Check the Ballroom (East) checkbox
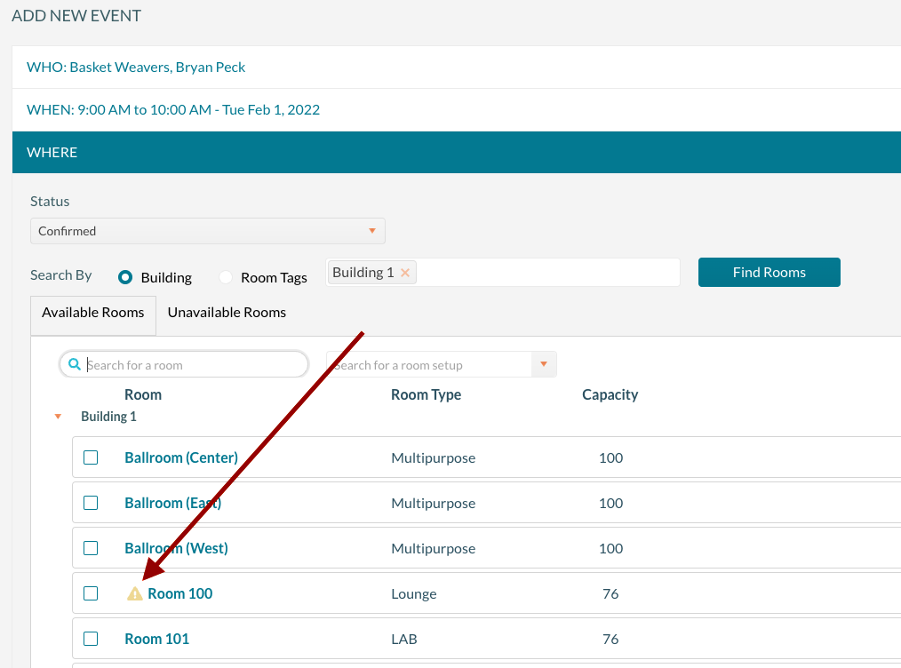The height and width of the screenshot is (668, 901). tap(91, 503)
